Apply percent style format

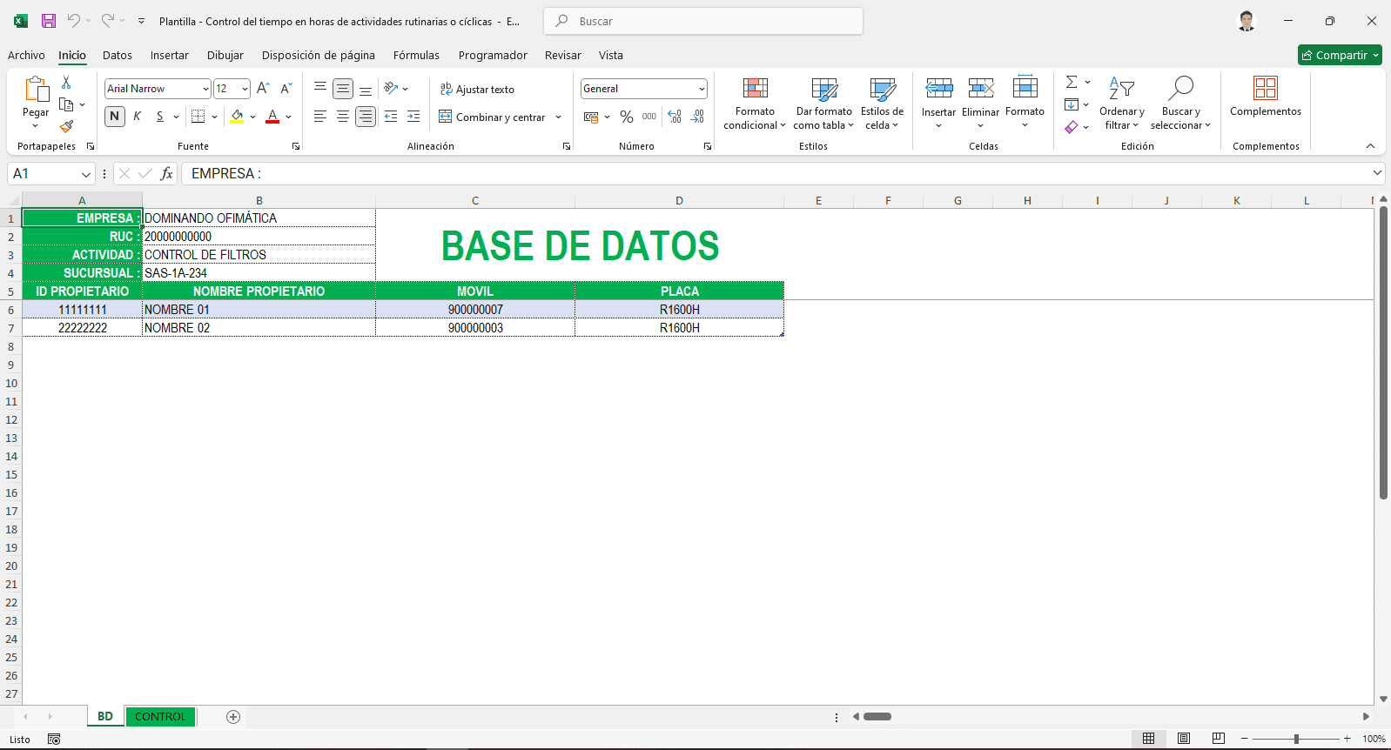coord(627,117)
